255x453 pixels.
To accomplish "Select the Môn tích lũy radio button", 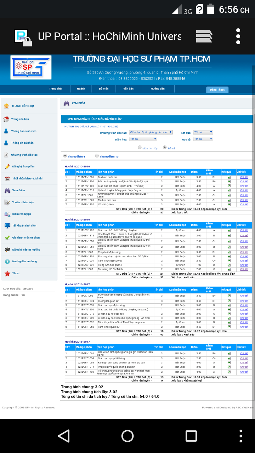I will 140,148.
